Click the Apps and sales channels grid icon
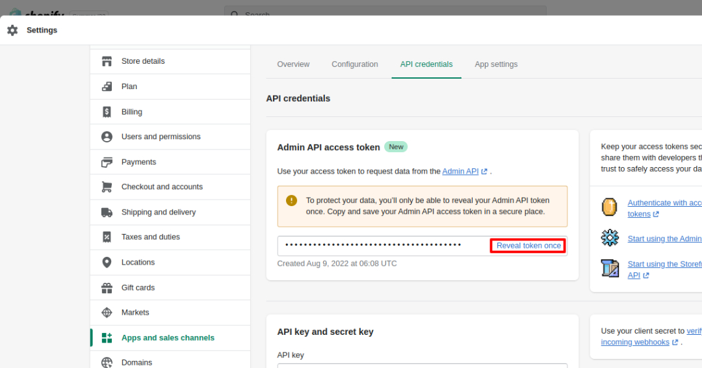 click(x=107, y=337)
